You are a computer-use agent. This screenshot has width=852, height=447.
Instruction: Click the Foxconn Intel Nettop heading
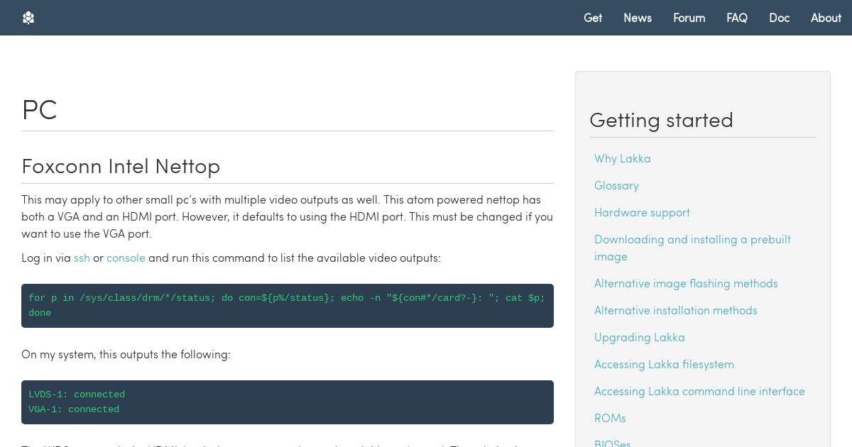[x=121, y=166]
